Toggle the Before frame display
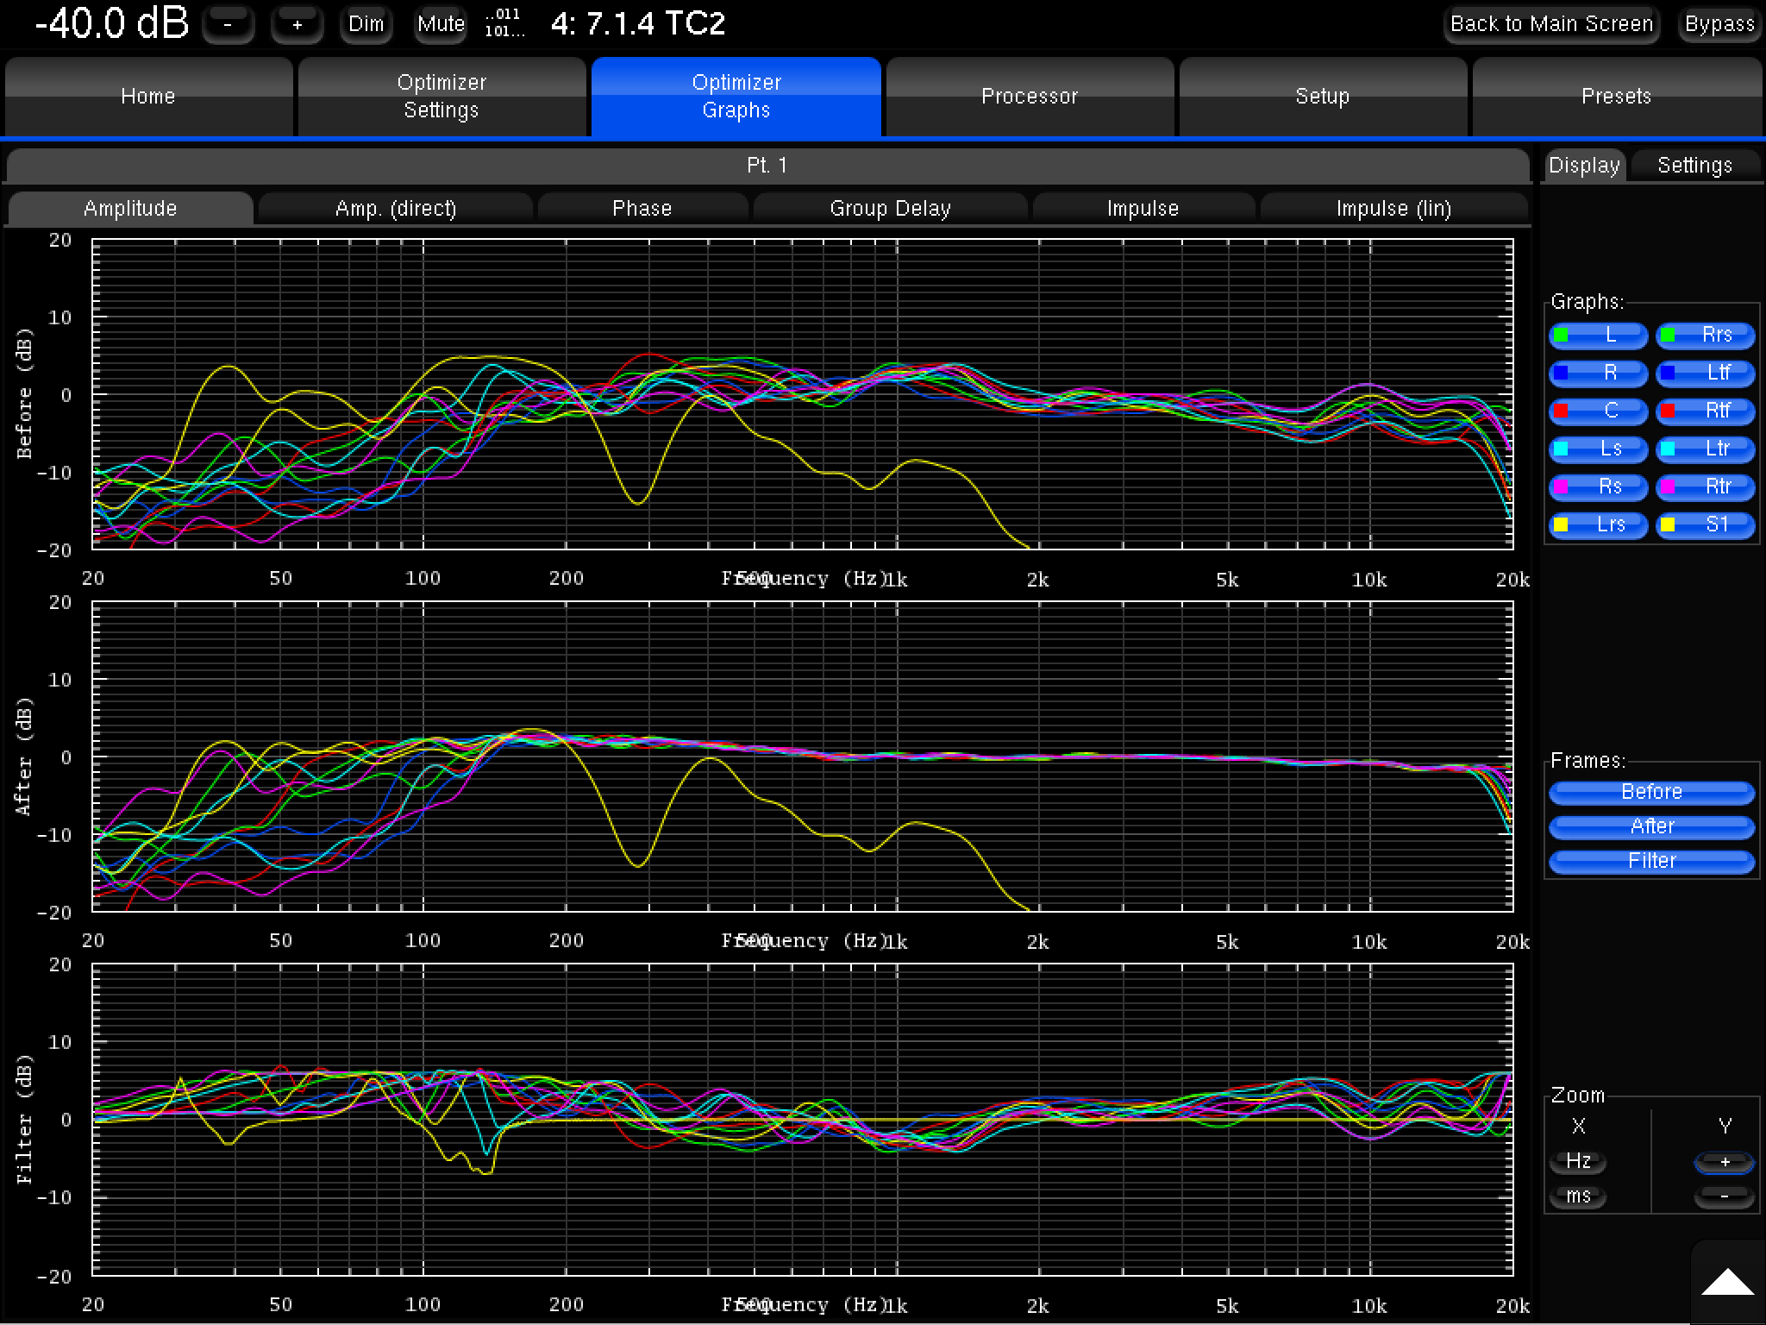The height and width of the screenshot is (1325, 1766). coord(1651,792)
